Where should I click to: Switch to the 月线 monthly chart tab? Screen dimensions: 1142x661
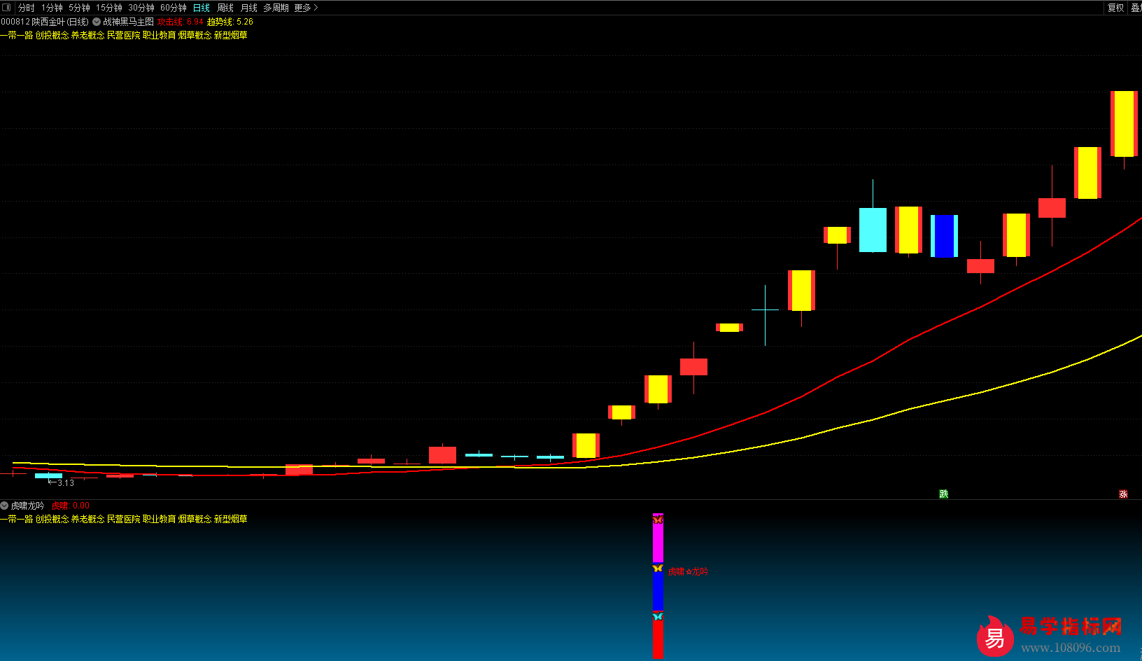pos(249,8)
